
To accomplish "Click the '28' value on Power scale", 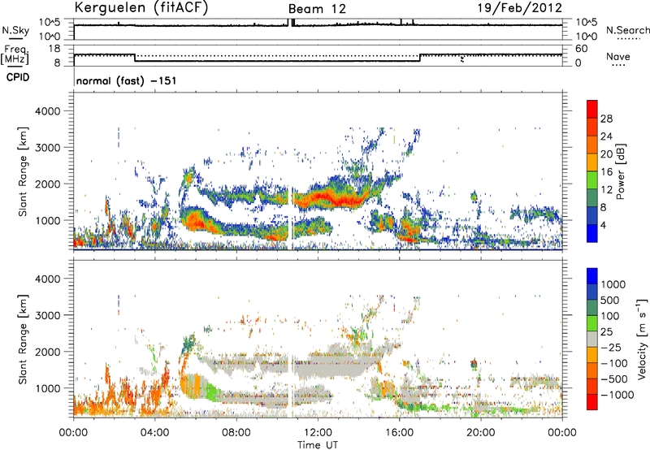I will 606,119.
